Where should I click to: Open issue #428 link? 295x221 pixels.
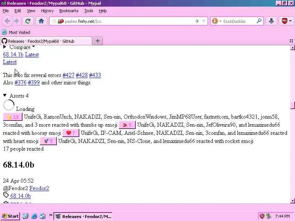coord(81,75)
